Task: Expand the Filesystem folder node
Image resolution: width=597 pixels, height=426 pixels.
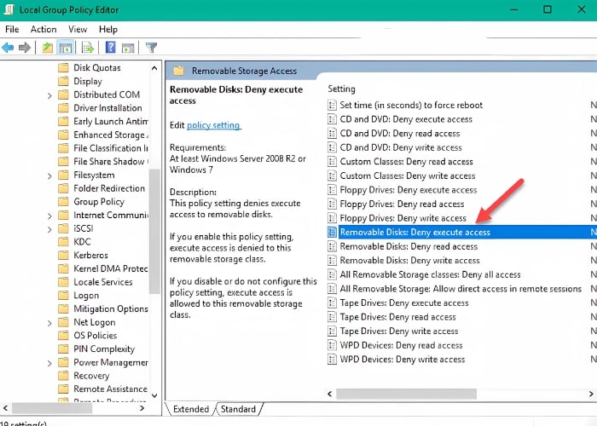Action: point(50,175)
